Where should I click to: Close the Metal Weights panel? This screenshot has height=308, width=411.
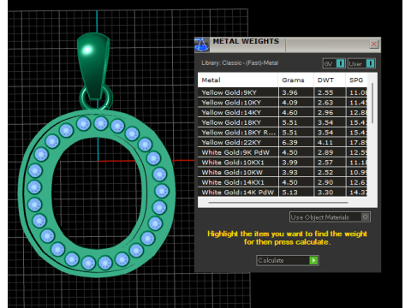click(374, 44)
